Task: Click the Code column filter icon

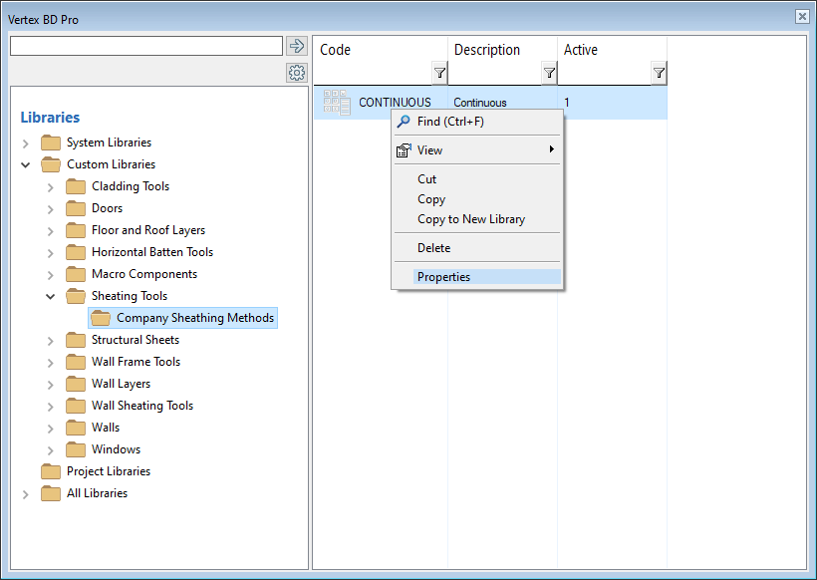Action: [x=439, y=73]
